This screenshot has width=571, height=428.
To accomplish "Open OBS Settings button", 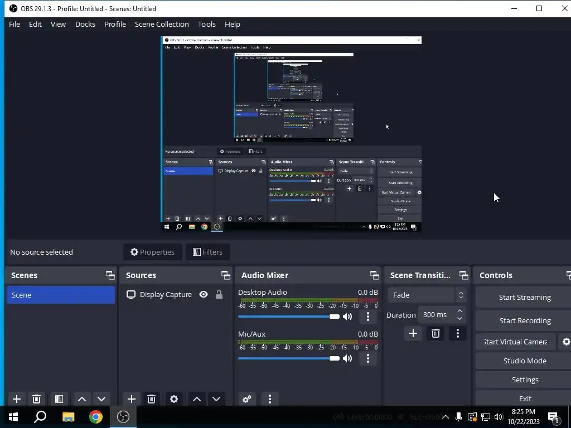I will pos(524,380).
